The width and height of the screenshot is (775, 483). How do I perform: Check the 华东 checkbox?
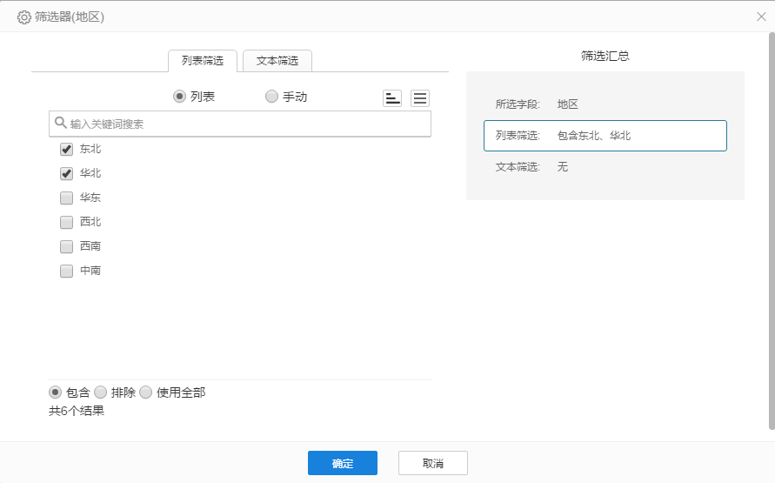pos(66,198)
